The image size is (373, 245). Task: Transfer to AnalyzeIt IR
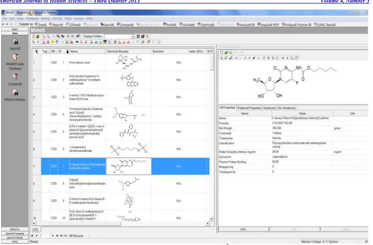(245, 25)
